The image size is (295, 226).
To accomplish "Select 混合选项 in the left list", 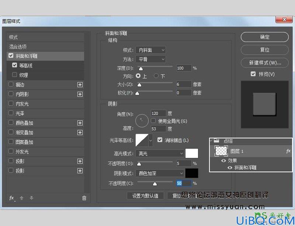I will [45, 47].
